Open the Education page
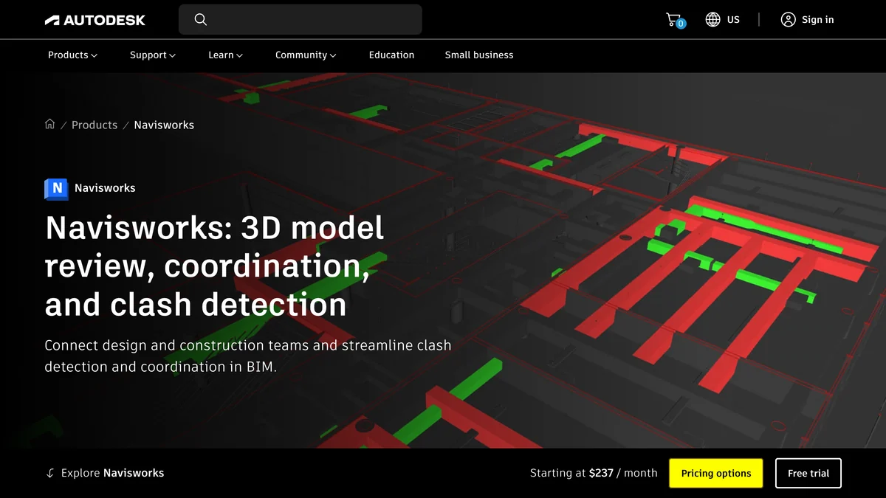The width and height of the screenshot is (886, 498). (391, 55)
